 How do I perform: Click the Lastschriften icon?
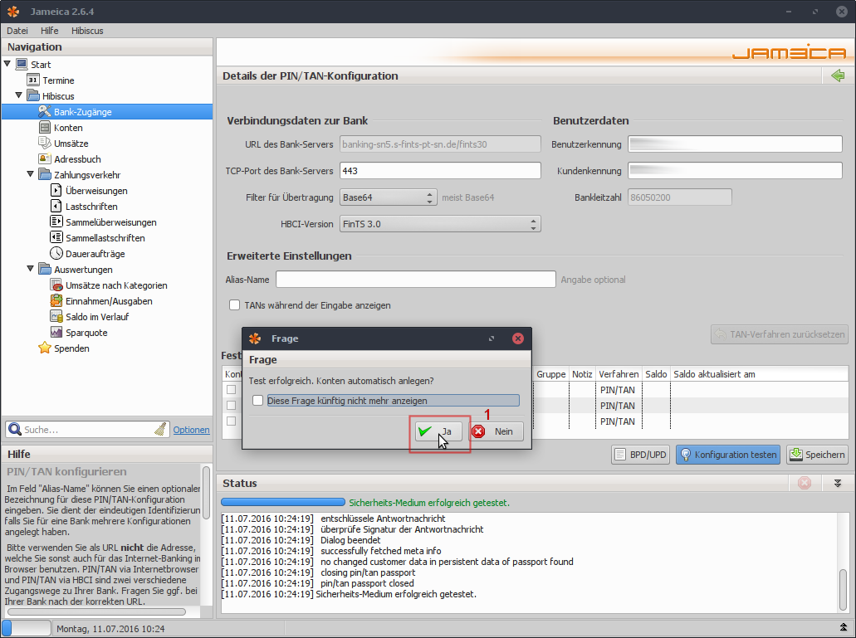point(56,207)
